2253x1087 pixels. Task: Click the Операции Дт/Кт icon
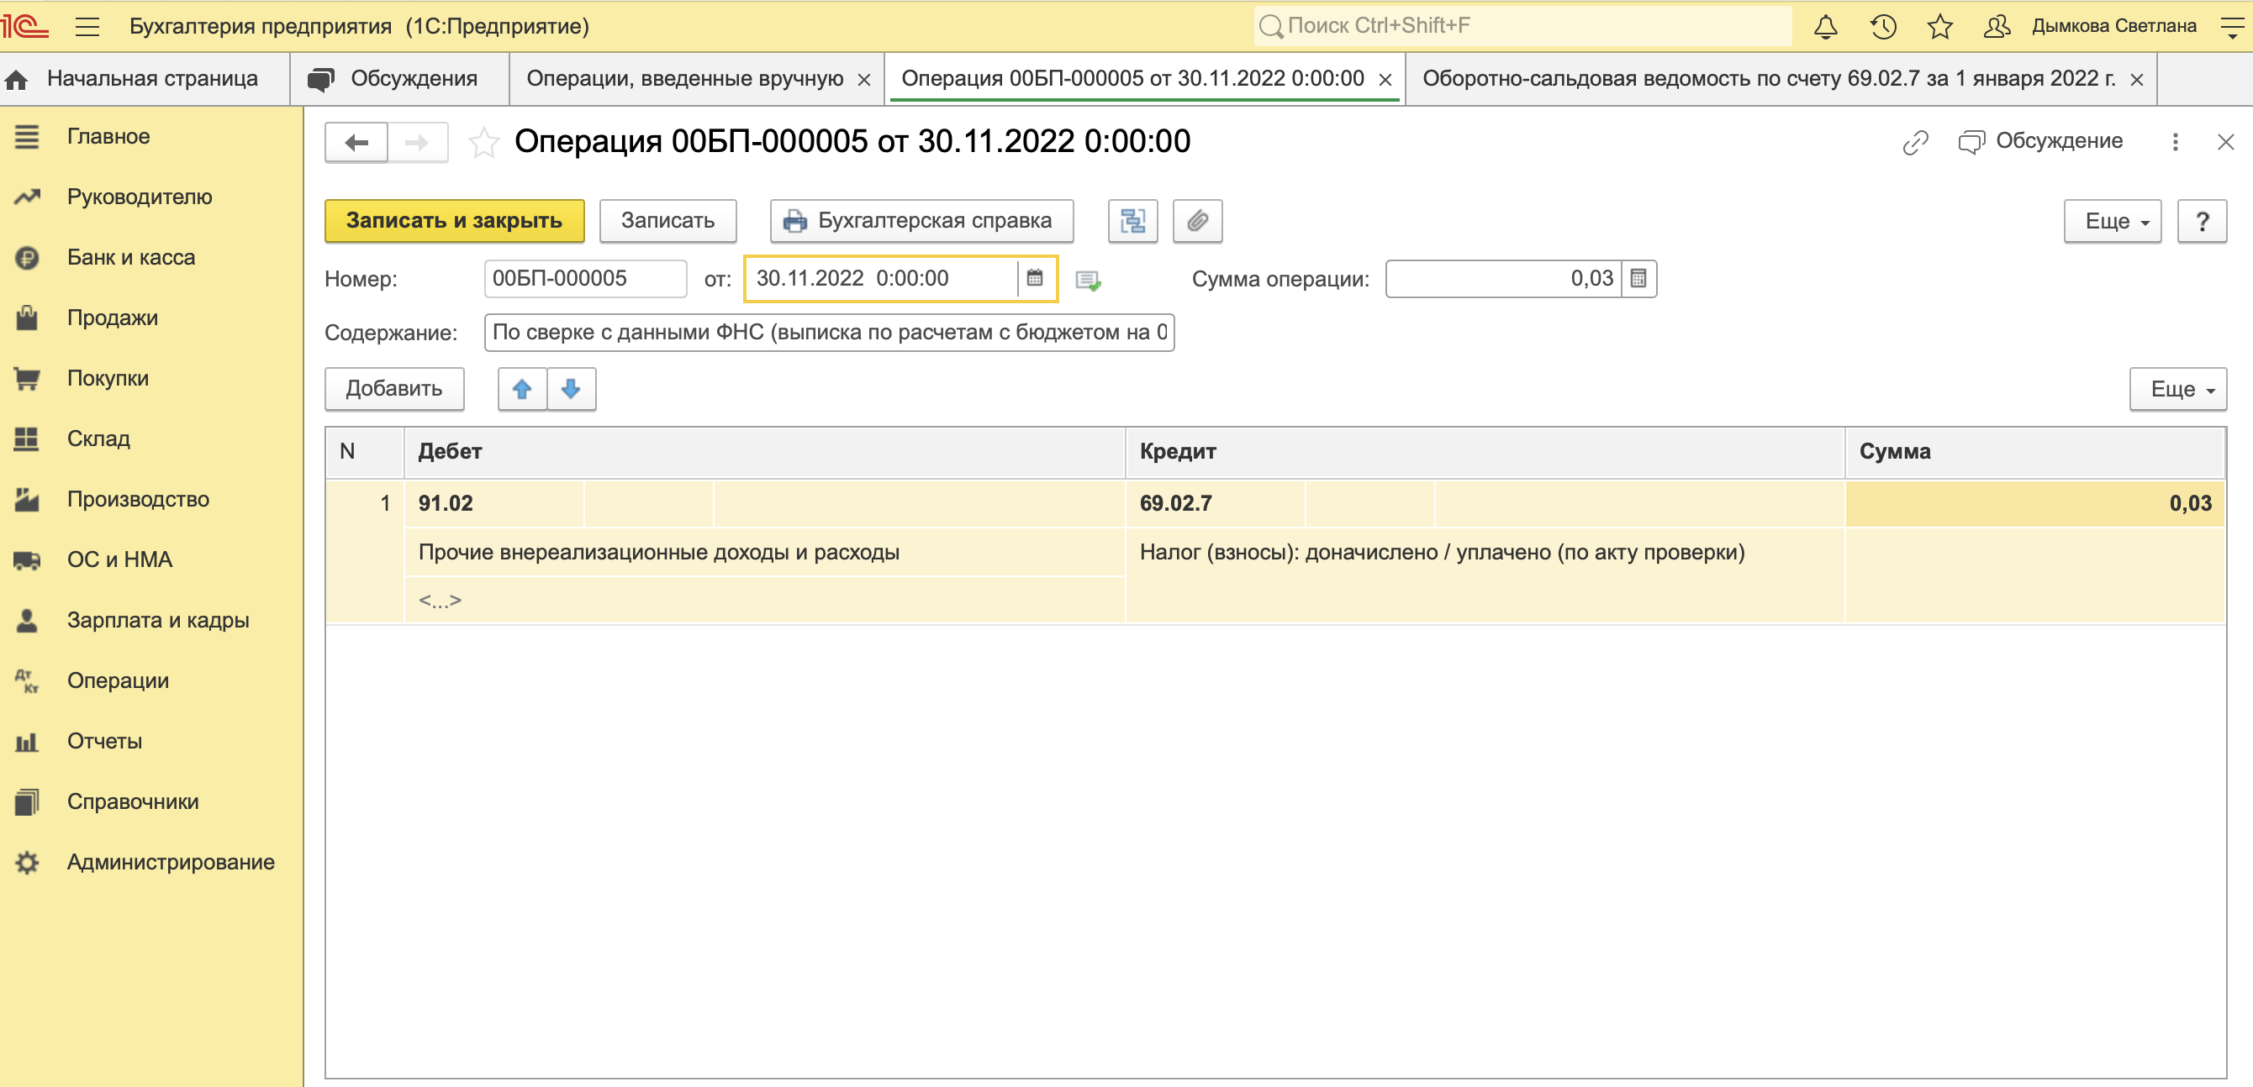pyautogui.click(x=27, y=680)
